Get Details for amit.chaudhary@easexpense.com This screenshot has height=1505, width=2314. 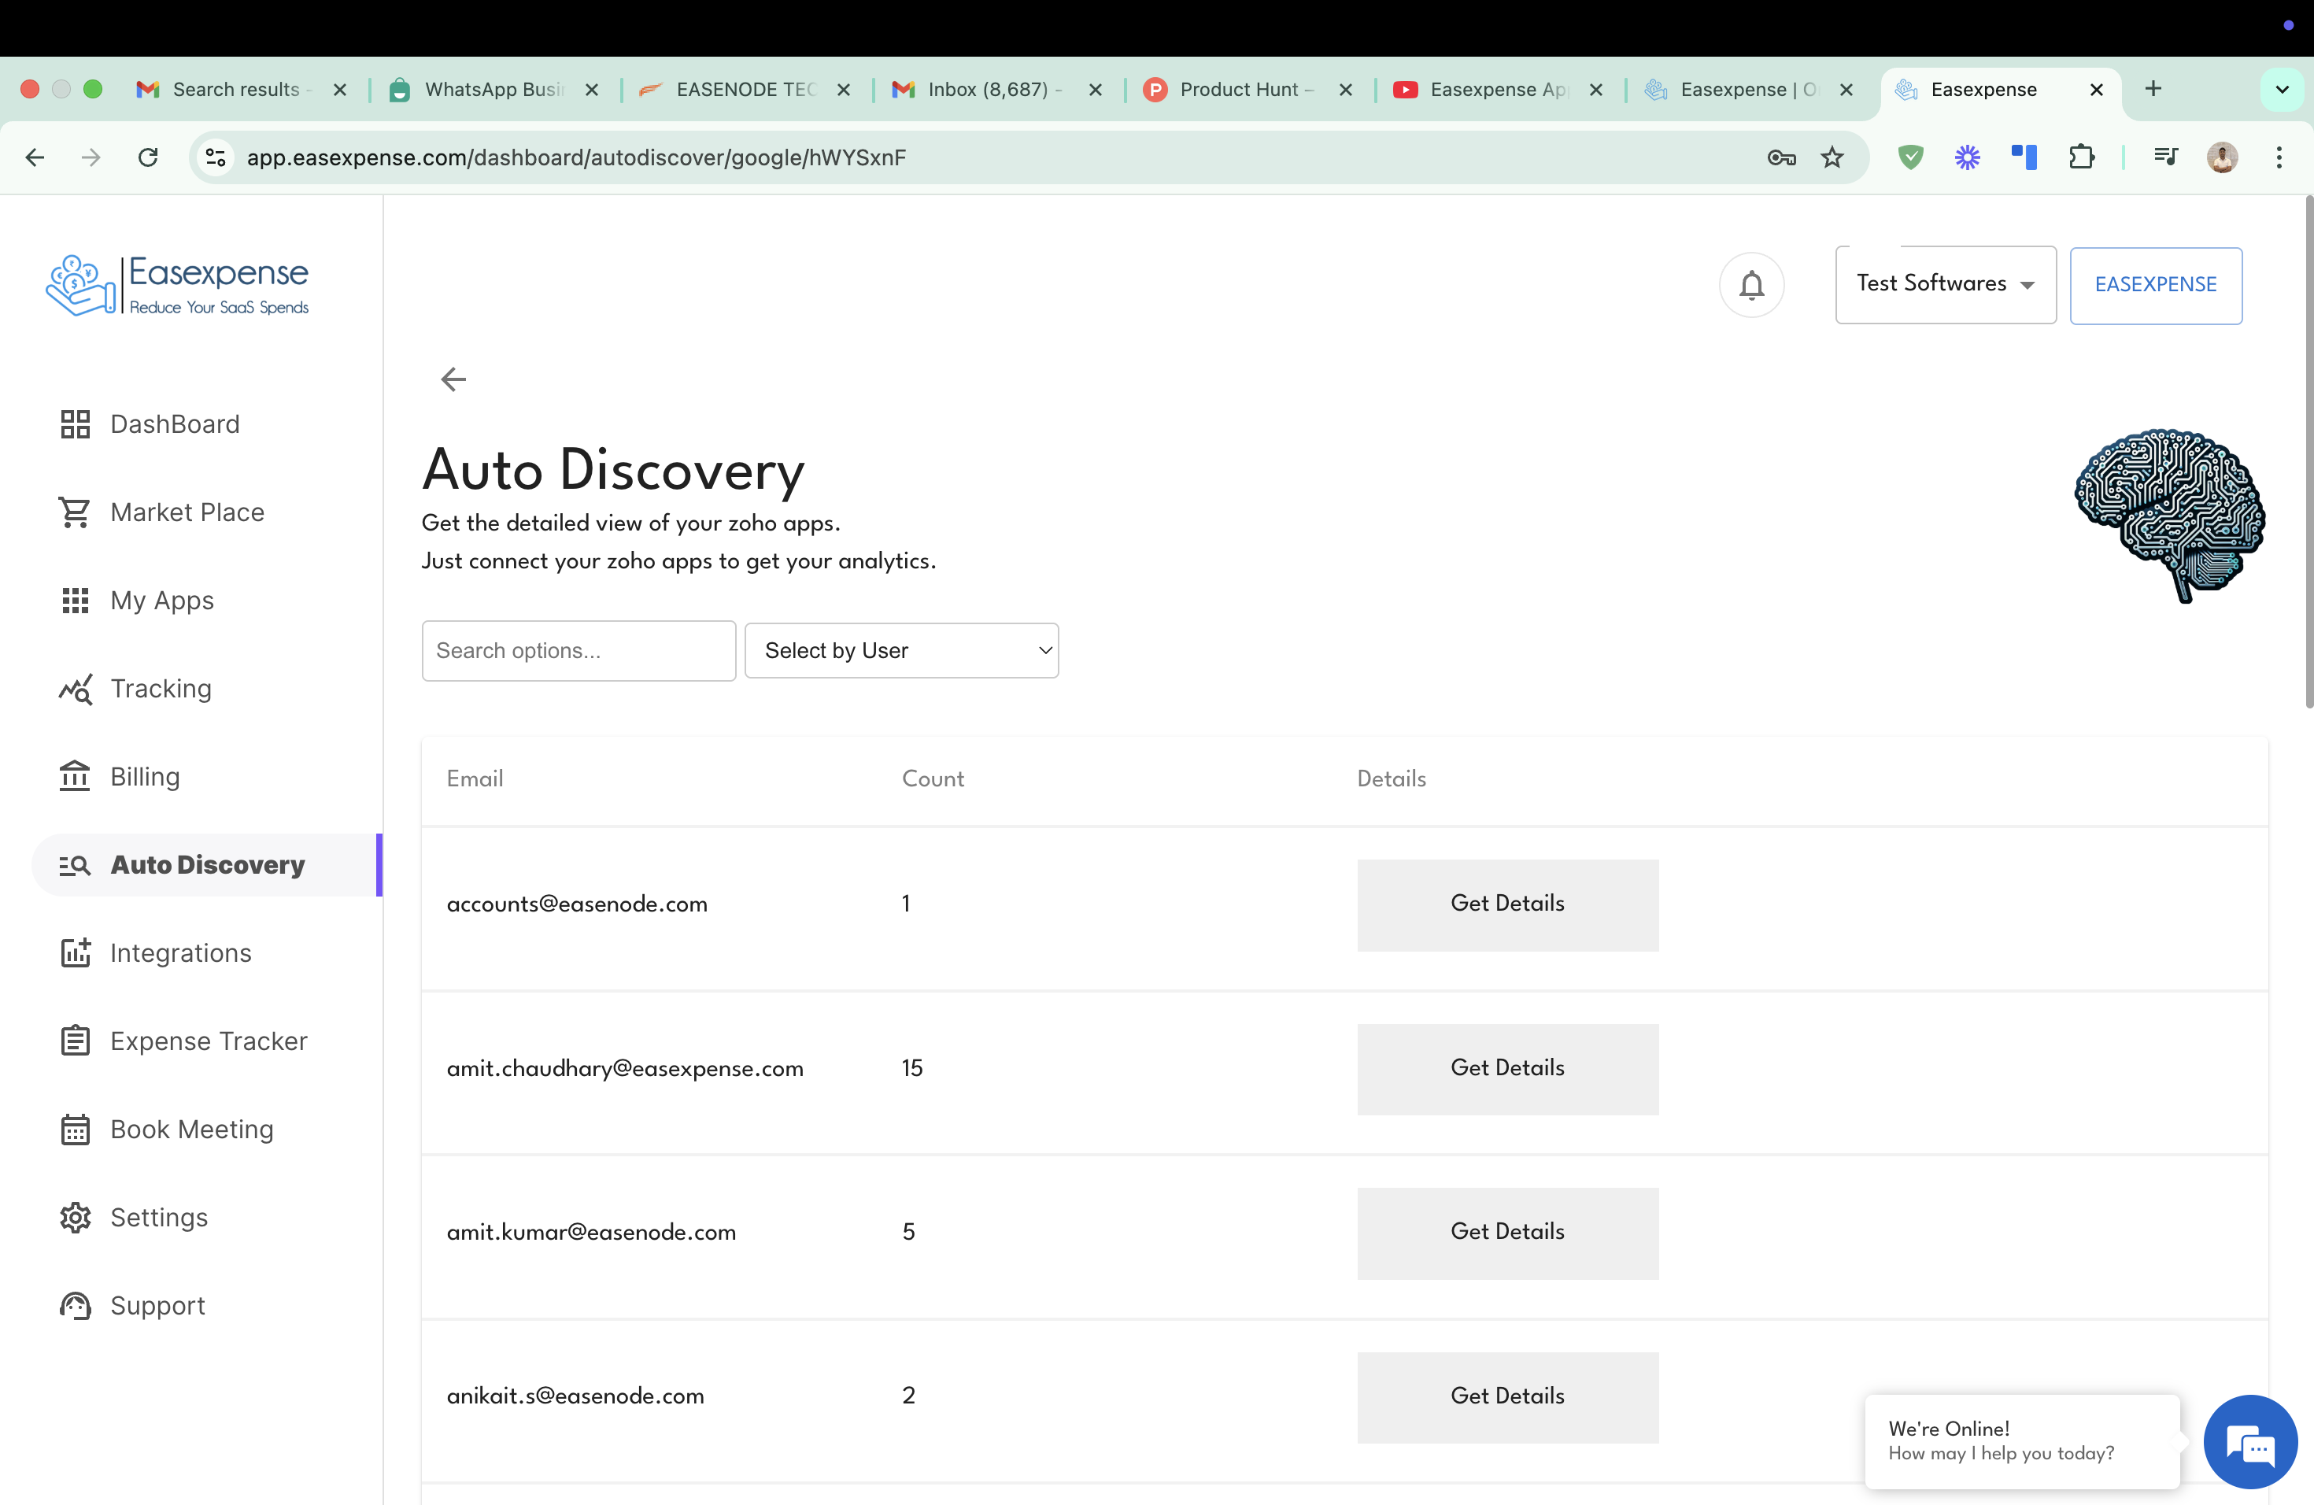point(1507,1068)
